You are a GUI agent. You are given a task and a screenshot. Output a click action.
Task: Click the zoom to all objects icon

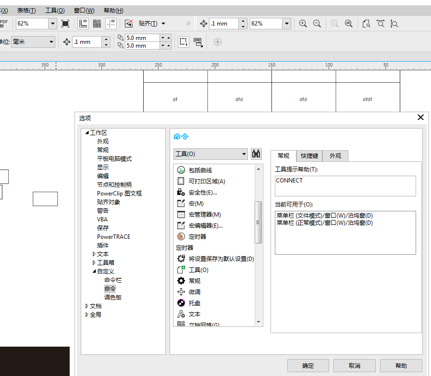(349, 24)
